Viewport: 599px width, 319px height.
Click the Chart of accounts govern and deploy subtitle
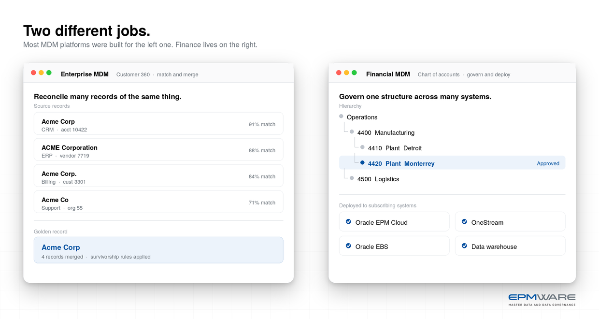464,75
